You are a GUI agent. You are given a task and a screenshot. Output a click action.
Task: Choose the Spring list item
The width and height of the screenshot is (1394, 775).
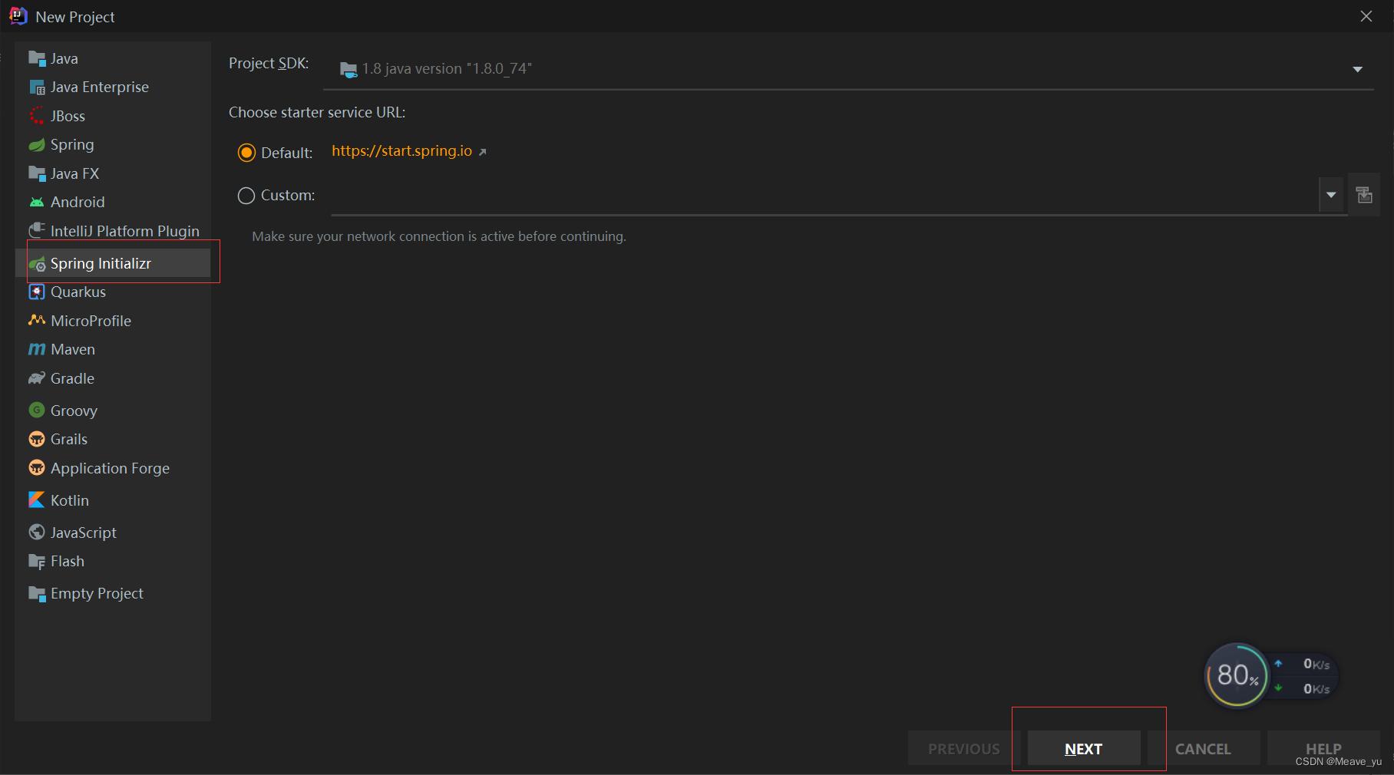pyautogui.click(x=113, y=144)
